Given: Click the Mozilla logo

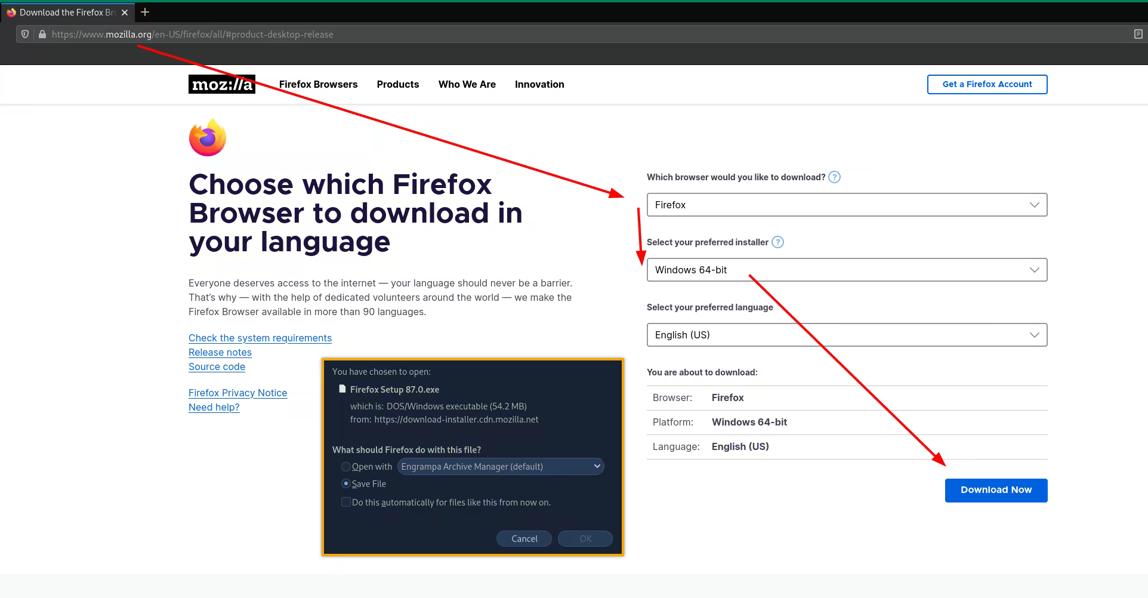Looking at the screenshot, I should [x=222, y=84].
